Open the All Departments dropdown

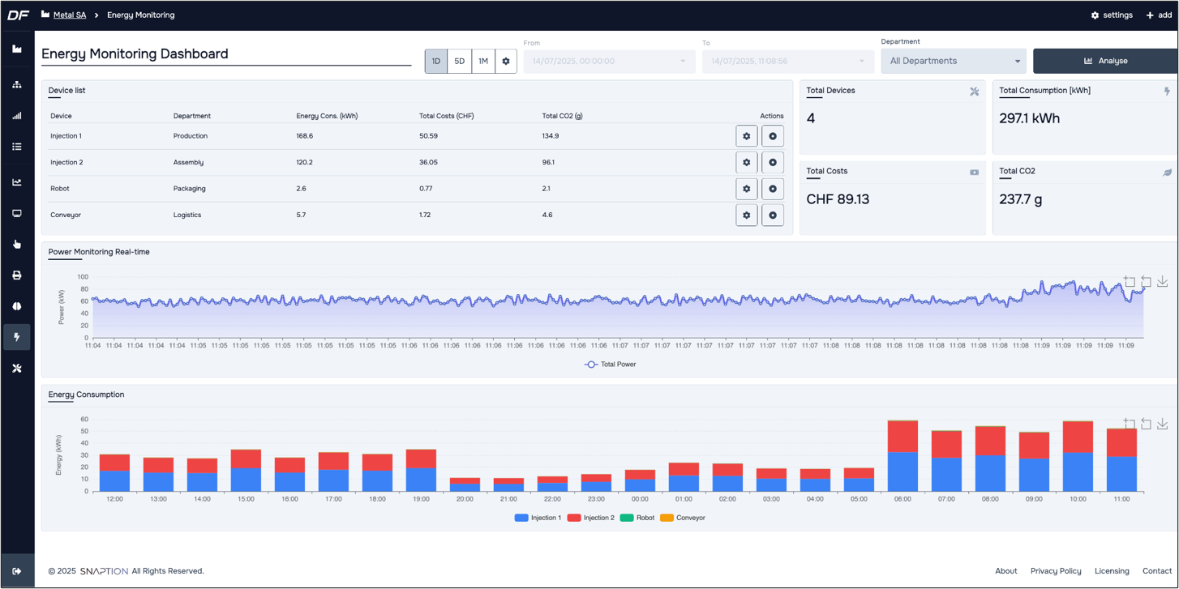point(954,61)
